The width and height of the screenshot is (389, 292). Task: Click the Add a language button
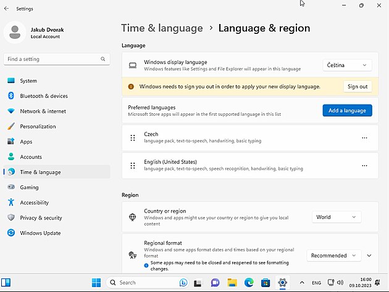point(347,110)
